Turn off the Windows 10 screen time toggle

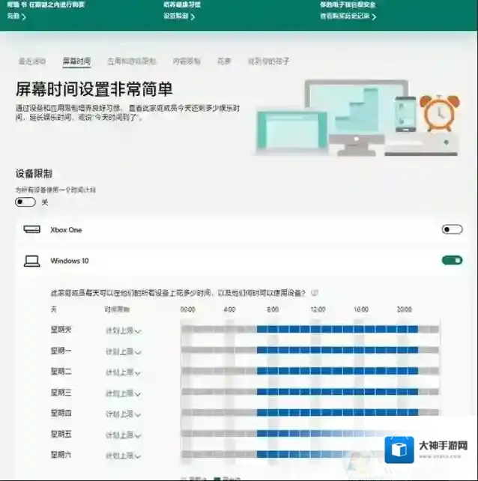452,261
